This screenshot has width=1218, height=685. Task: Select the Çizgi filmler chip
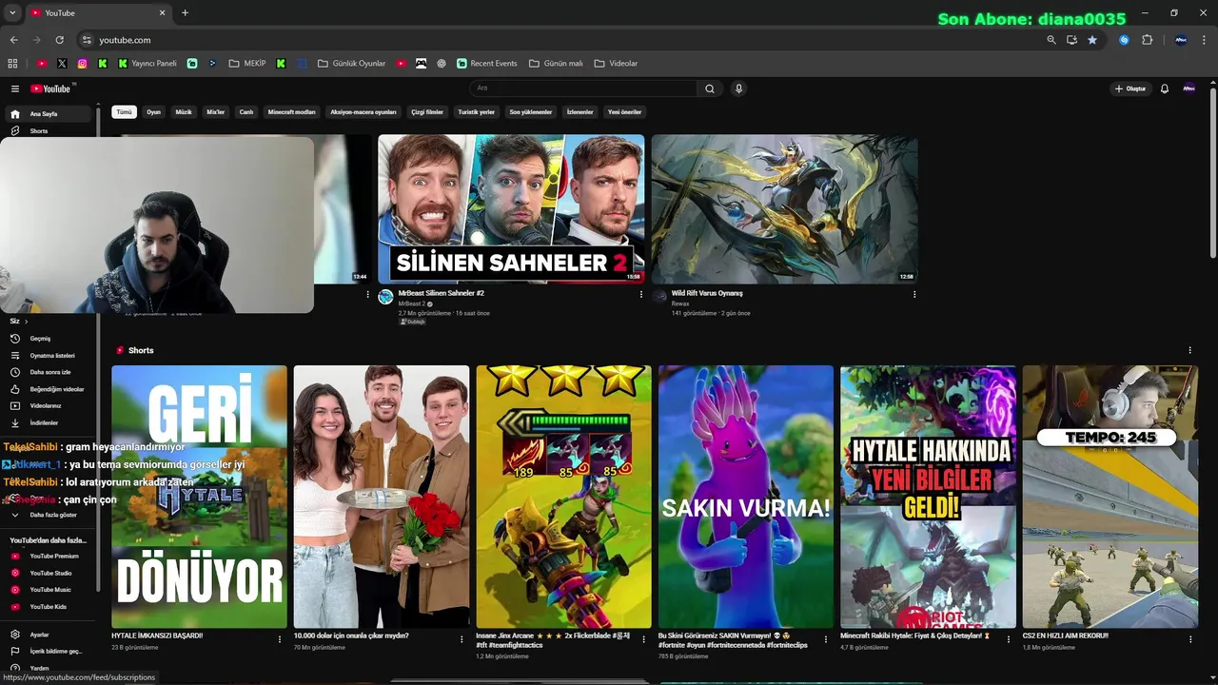click(x=427, y=112)
